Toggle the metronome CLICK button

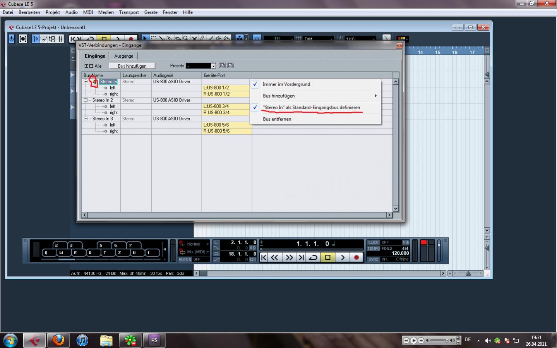point(373,242)
